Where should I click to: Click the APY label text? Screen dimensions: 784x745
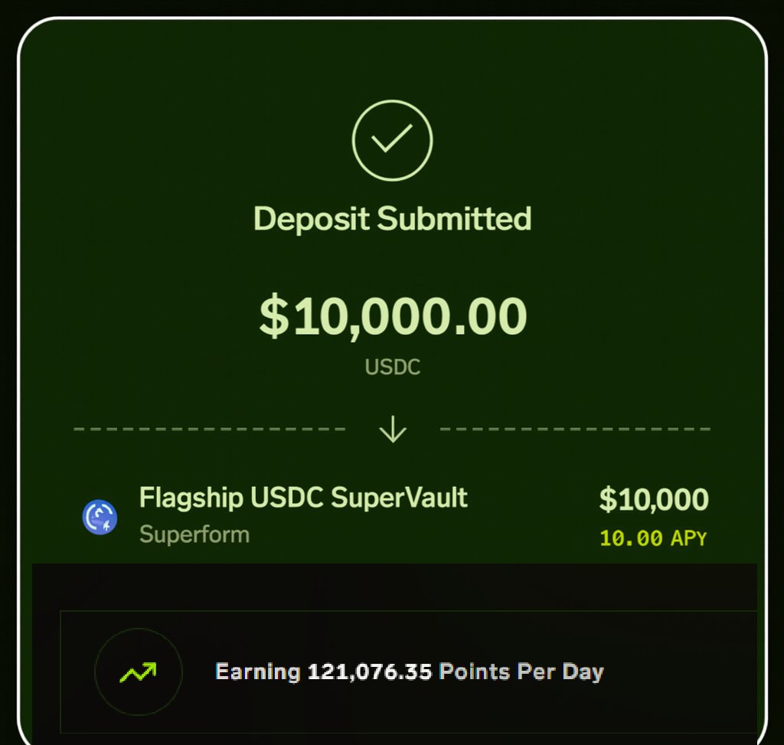click(x=688, y=538)
